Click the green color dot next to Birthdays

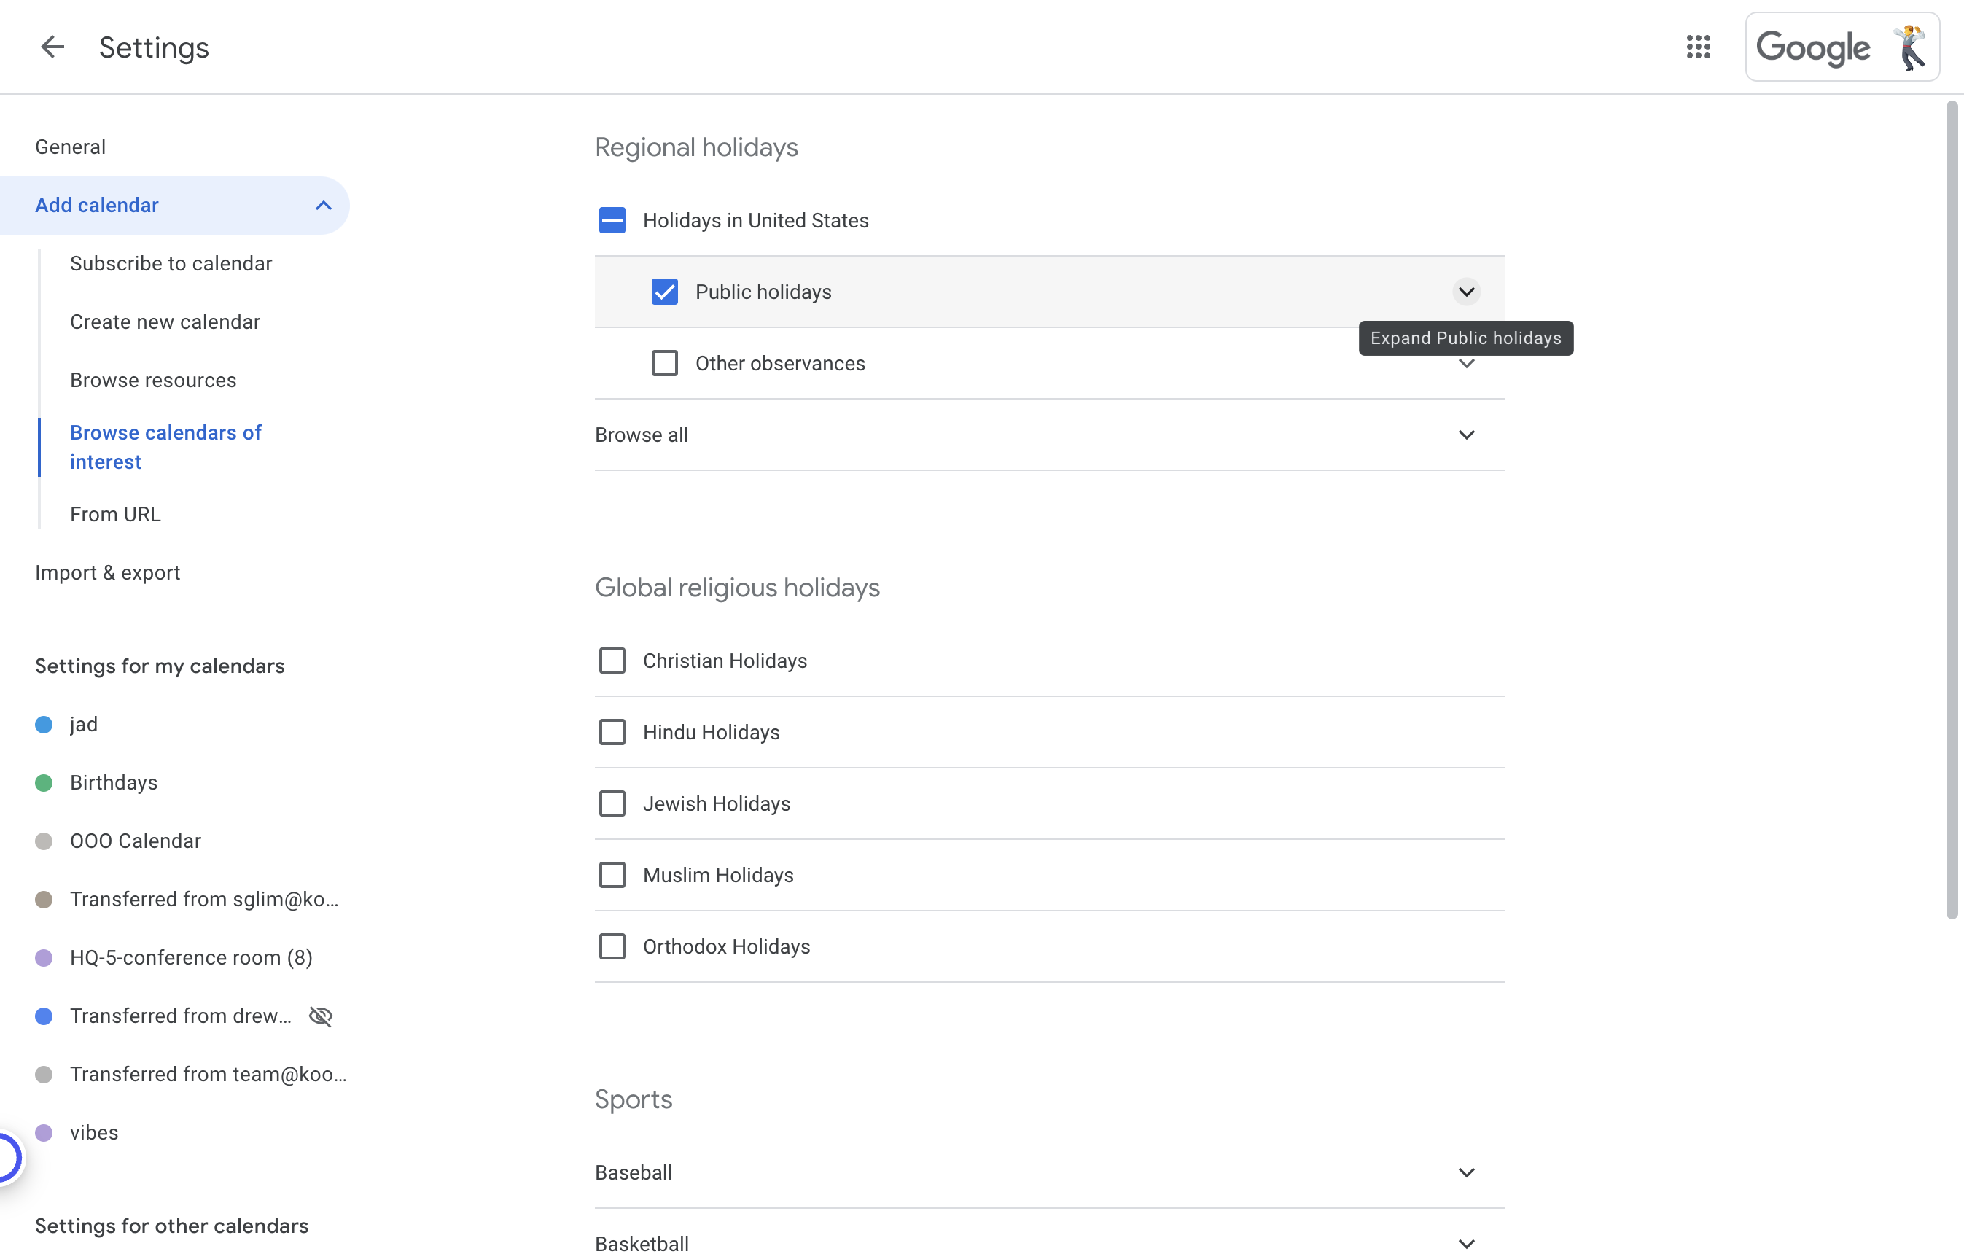coord(44,783)
